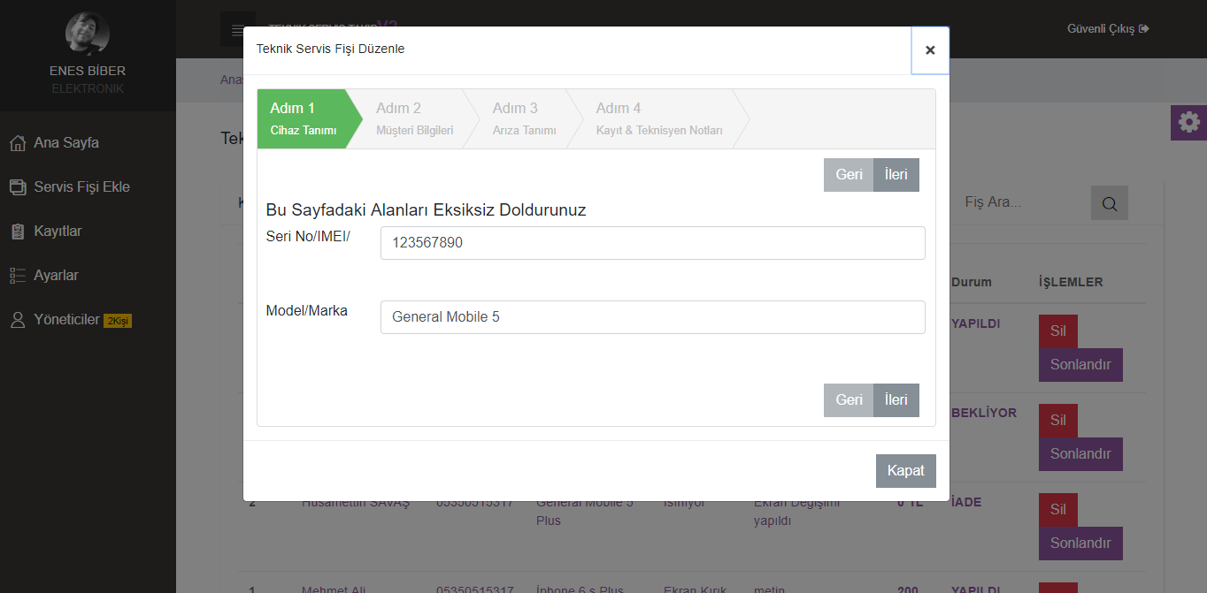The height and width of the screenshot is (593, 1207).
Task: Click the Hüsamettin SAVAŞ customer name
Action: click(356, 503)
